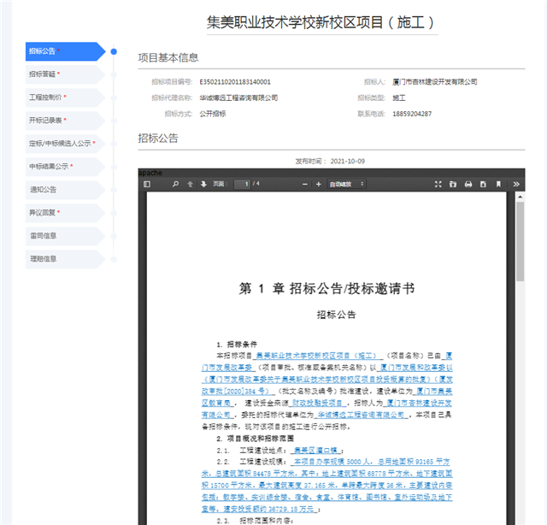Click the blue timeline dot beside 招标公告
This screenshot has height=525, width=547.
point(114,51)
